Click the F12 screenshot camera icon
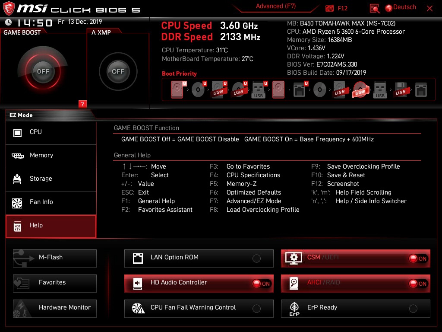The height and width of the screenshot is (332, 442). coord(329,9)
